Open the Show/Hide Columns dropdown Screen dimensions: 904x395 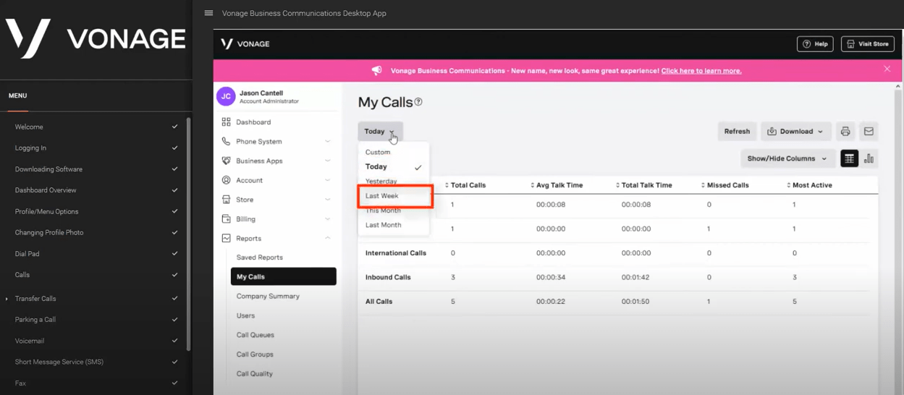pos(787,158)
